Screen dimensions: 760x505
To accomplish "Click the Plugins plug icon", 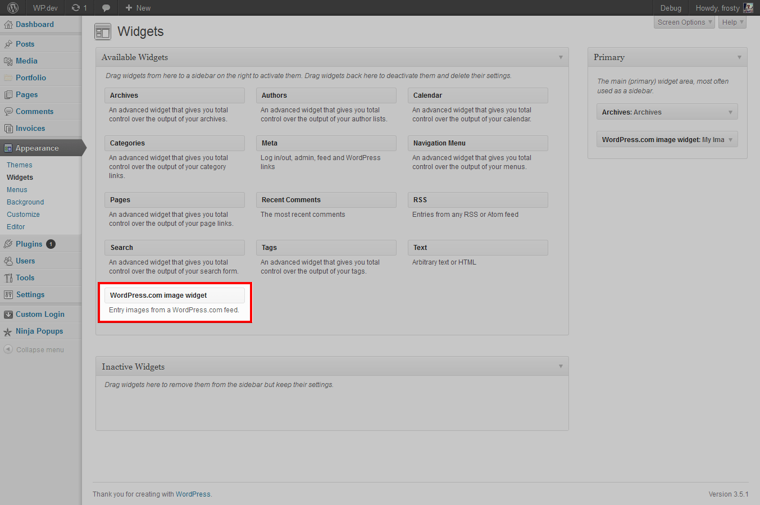I will [8, 244].
